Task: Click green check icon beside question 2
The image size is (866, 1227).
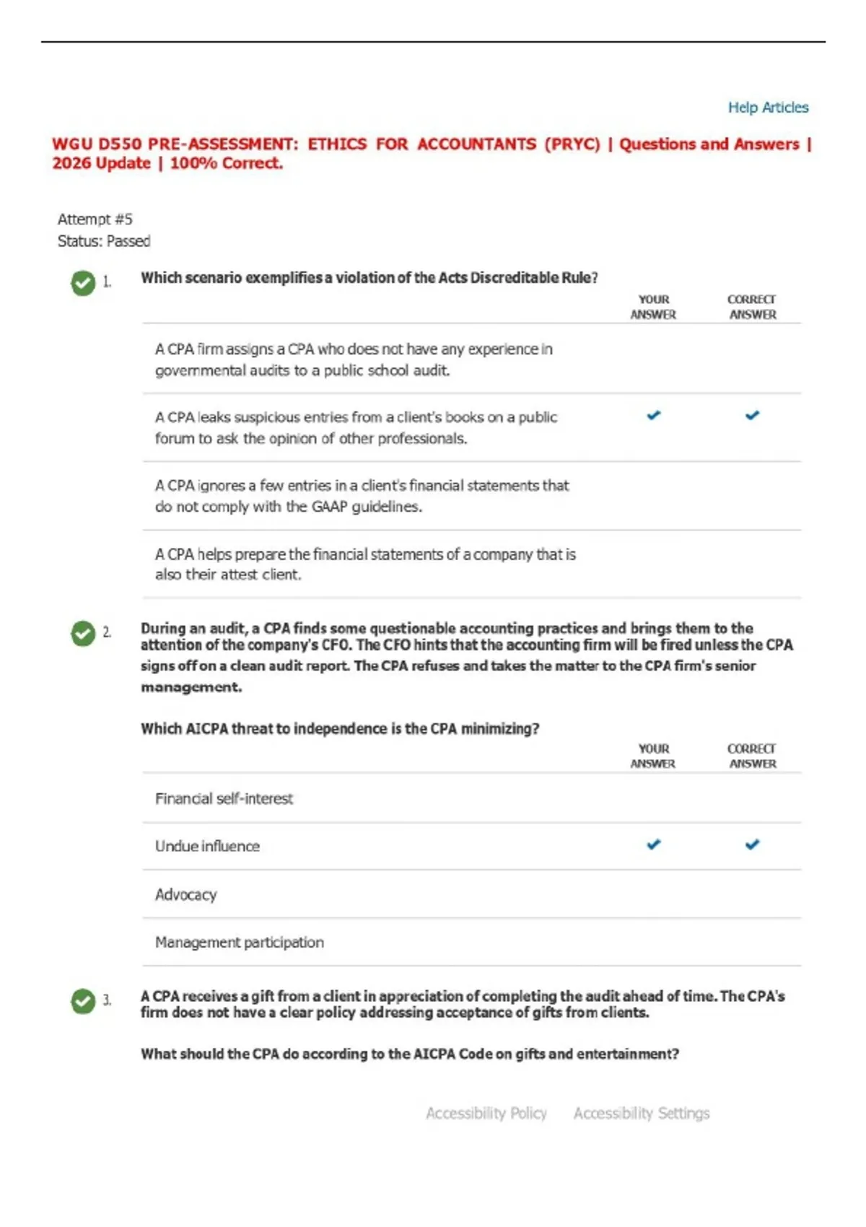Action: pyautogui.click(x=83, y=633)
